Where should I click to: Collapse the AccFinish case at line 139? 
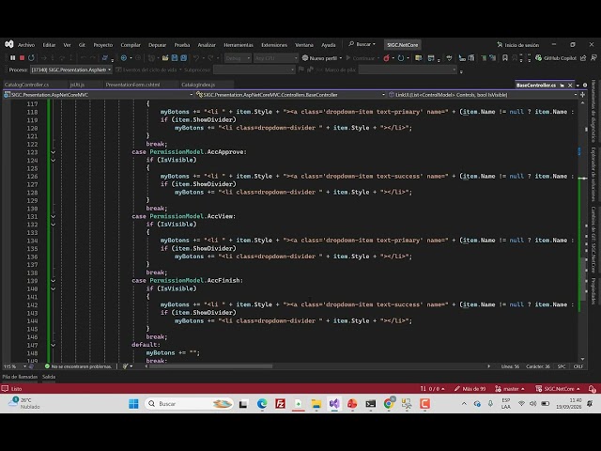(53, 281)
